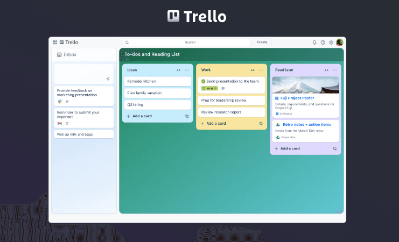
Task: Click the Work list title
Action: (x=206, y=70)
